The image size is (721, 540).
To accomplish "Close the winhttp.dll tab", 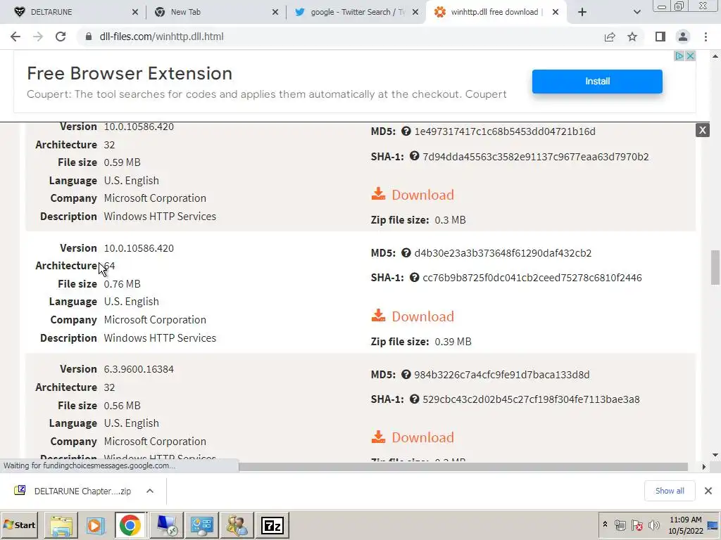I will [x=556, y=13].
